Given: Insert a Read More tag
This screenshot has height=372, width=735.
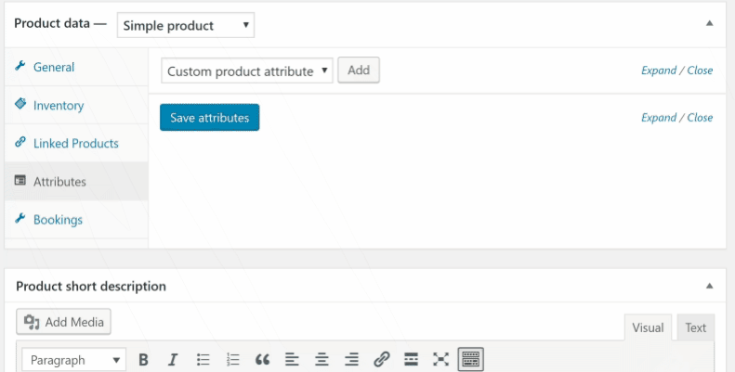Looking at the screenshot, I should click(411, 360).
